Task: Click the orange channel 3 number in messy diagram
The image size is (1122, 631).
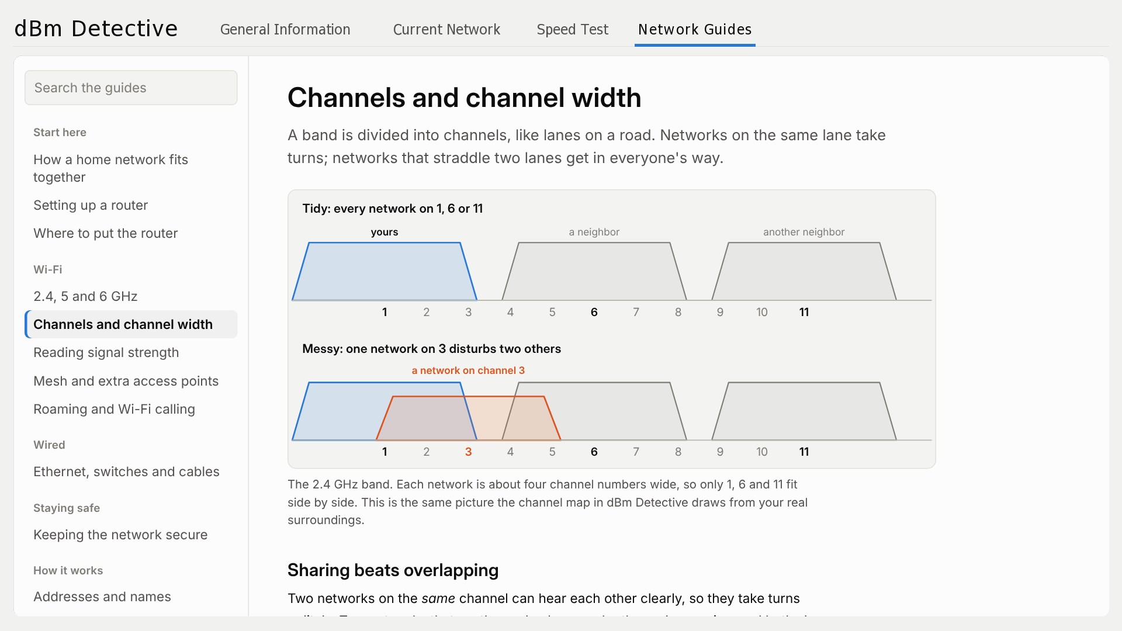Action: (468, 452)
